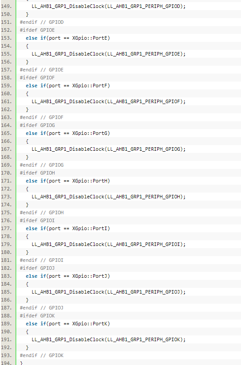Image resolution: width=241 pixels, height=365 pixels.
Task: Click the LL_AHB1_GRP1_PERIPH_GPIOI call line
Action: (x=109, y=244)
